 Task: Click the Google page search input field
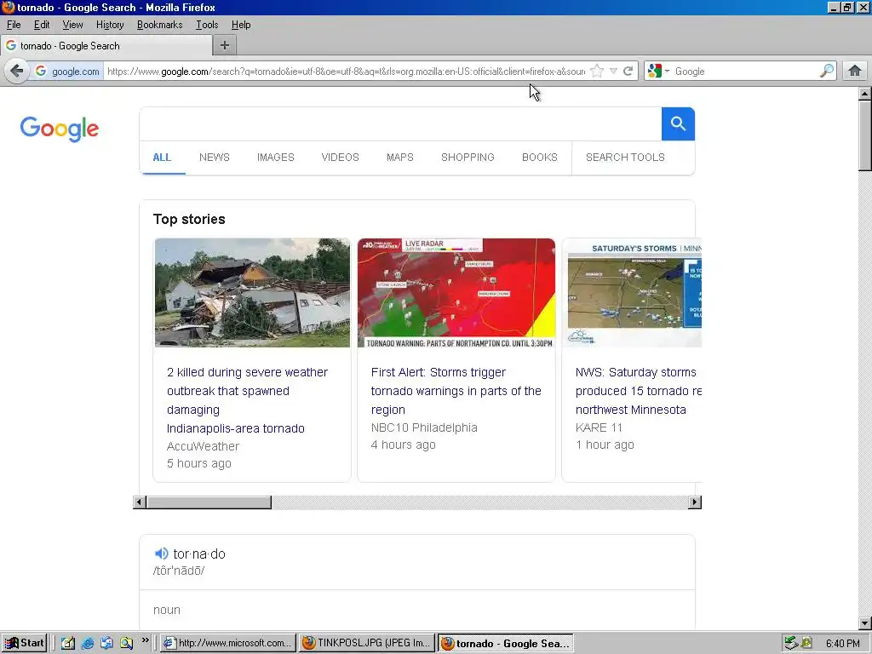[x=400, y=124]
